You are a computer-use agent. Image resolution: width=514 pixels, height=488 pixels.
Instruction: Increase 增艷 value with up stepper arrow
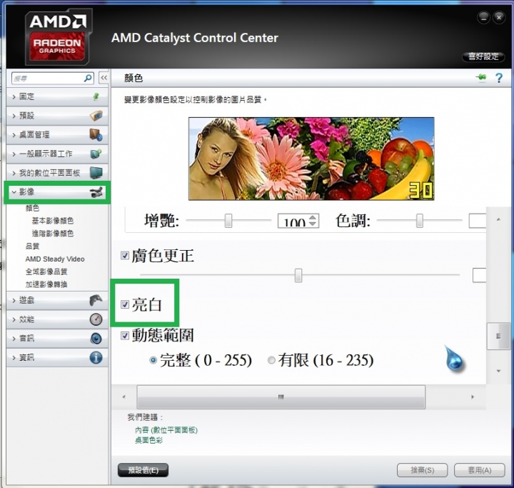(313, 218)
